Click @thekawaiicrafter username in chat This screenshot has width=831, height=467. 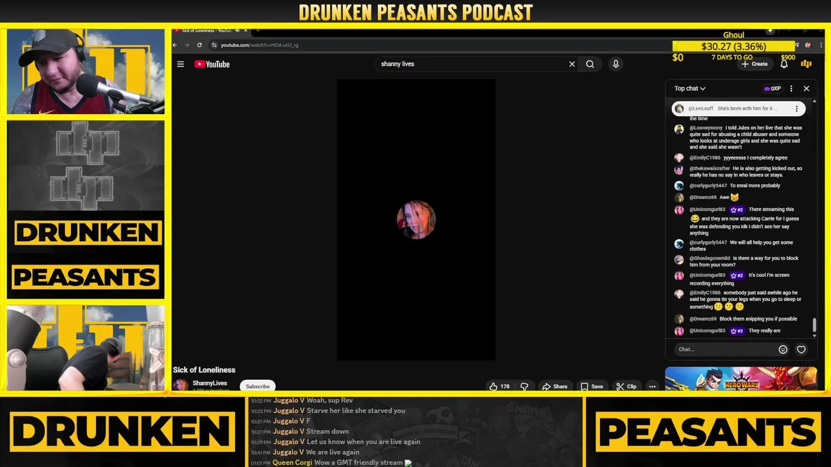pos(710,169)
